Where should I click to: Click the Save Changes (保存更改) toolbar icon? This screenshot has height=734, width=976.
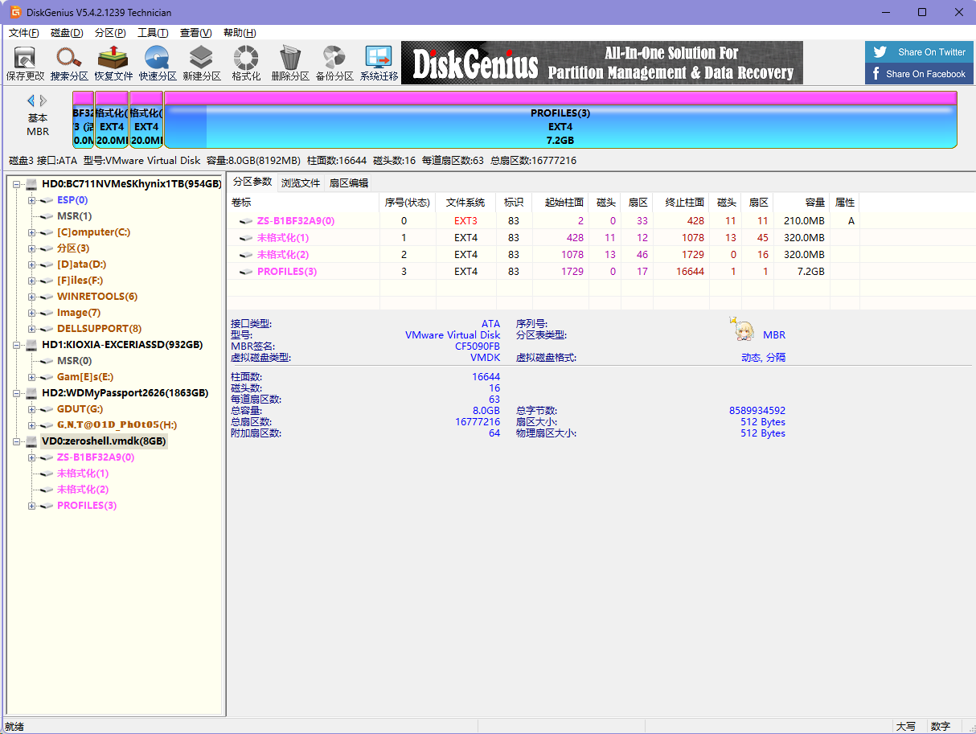point(25,63)
